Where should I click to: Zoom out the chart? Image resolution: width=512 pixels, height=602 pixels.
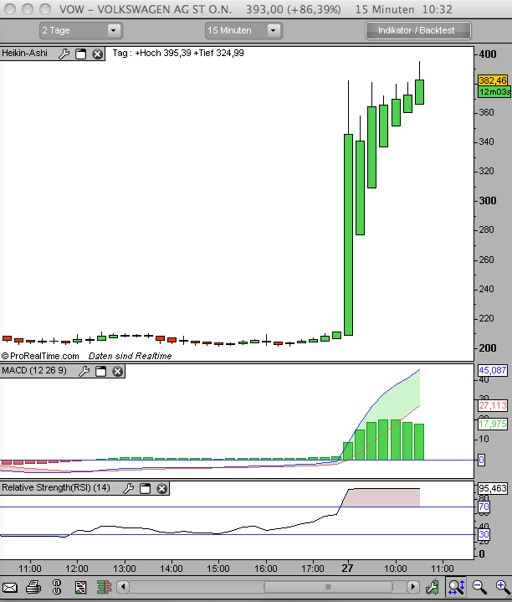pyautogui.click(x=479, y=587)
